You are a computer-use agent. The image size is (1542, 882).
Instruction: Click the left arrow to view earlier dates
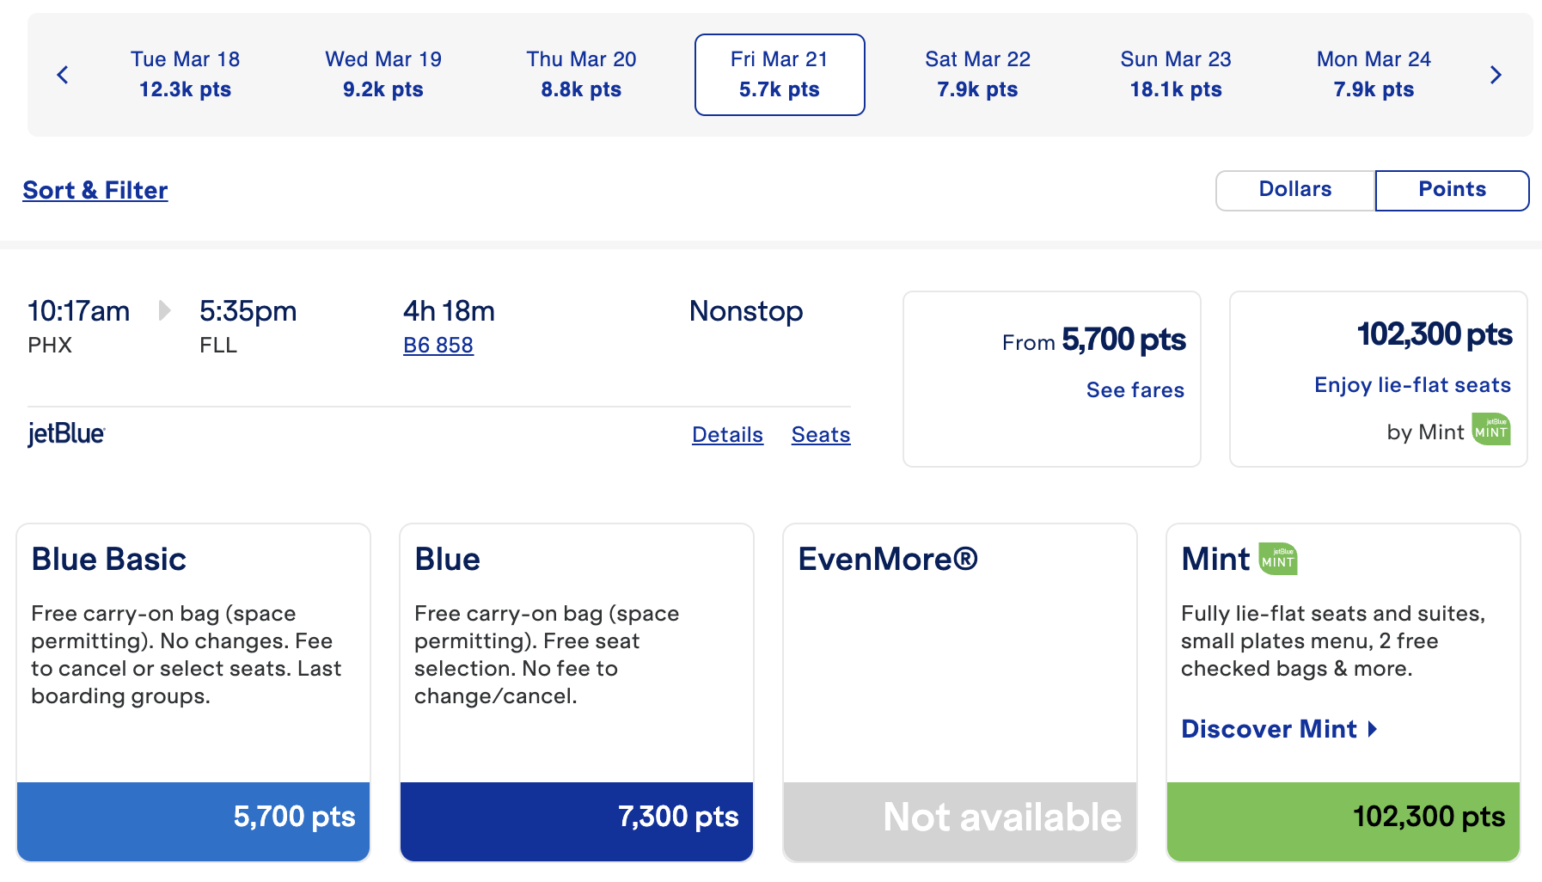[x=62, y=75]
